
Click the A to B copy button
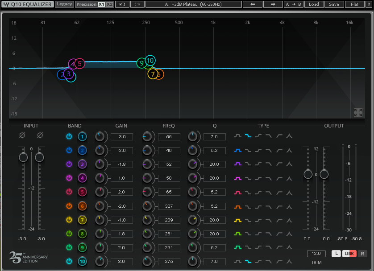tap(293, 4)
